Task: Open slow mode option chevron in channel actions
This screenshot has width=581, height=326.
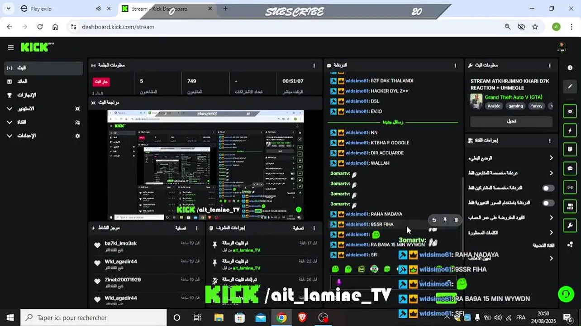Action: coord(551,158)
